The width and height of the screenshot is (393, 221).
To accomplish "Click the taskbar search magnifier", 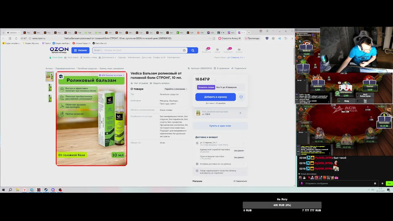I will (x=10, y=190).
